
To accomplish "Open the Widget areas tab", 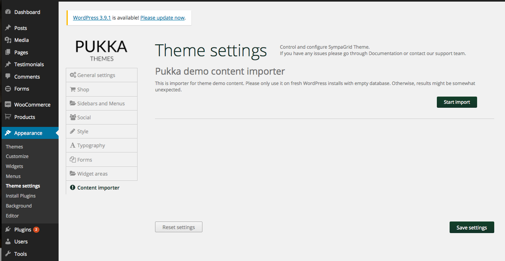I will pyautogui.click(x=102, y=174).
